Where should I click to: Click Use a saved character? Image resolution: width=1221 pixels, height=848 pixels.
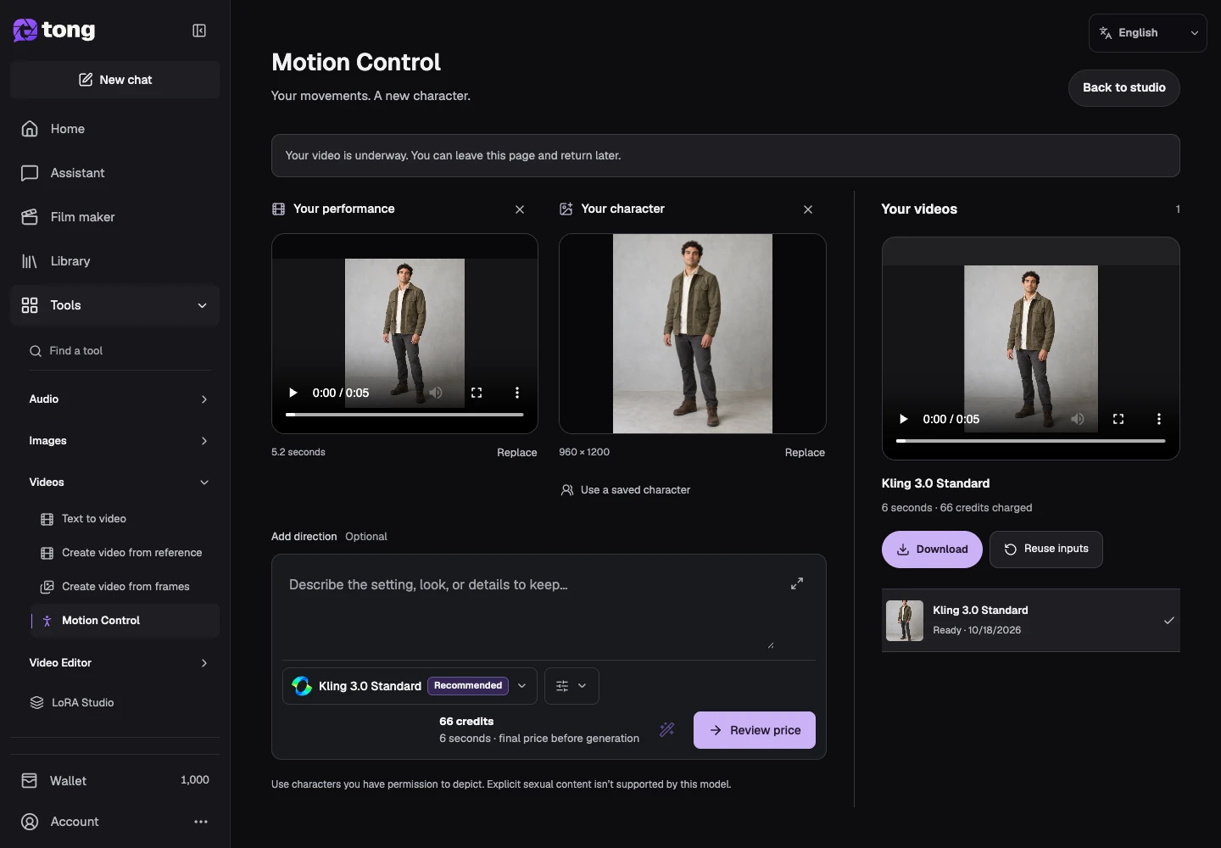point(626,490)
